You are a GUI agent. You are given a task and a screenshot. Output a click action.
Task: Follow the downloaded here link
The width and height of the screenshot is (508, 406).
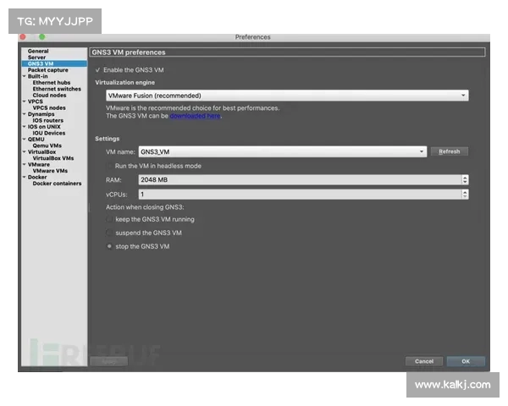(196, 116)
